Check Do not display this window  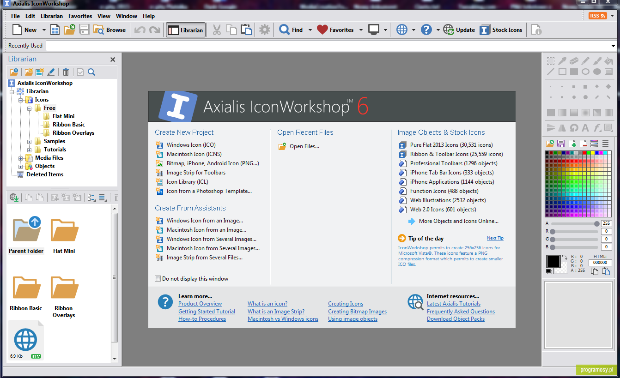[x=158, y=279]
